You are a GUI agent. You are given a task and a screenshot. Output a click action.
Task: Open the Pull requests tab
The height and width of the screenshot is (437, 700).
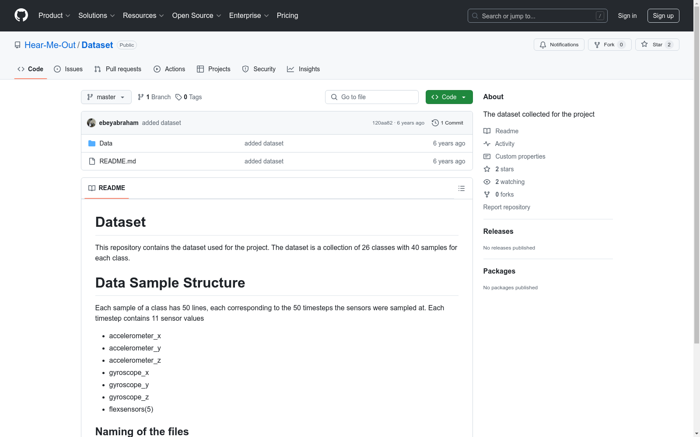118,69
